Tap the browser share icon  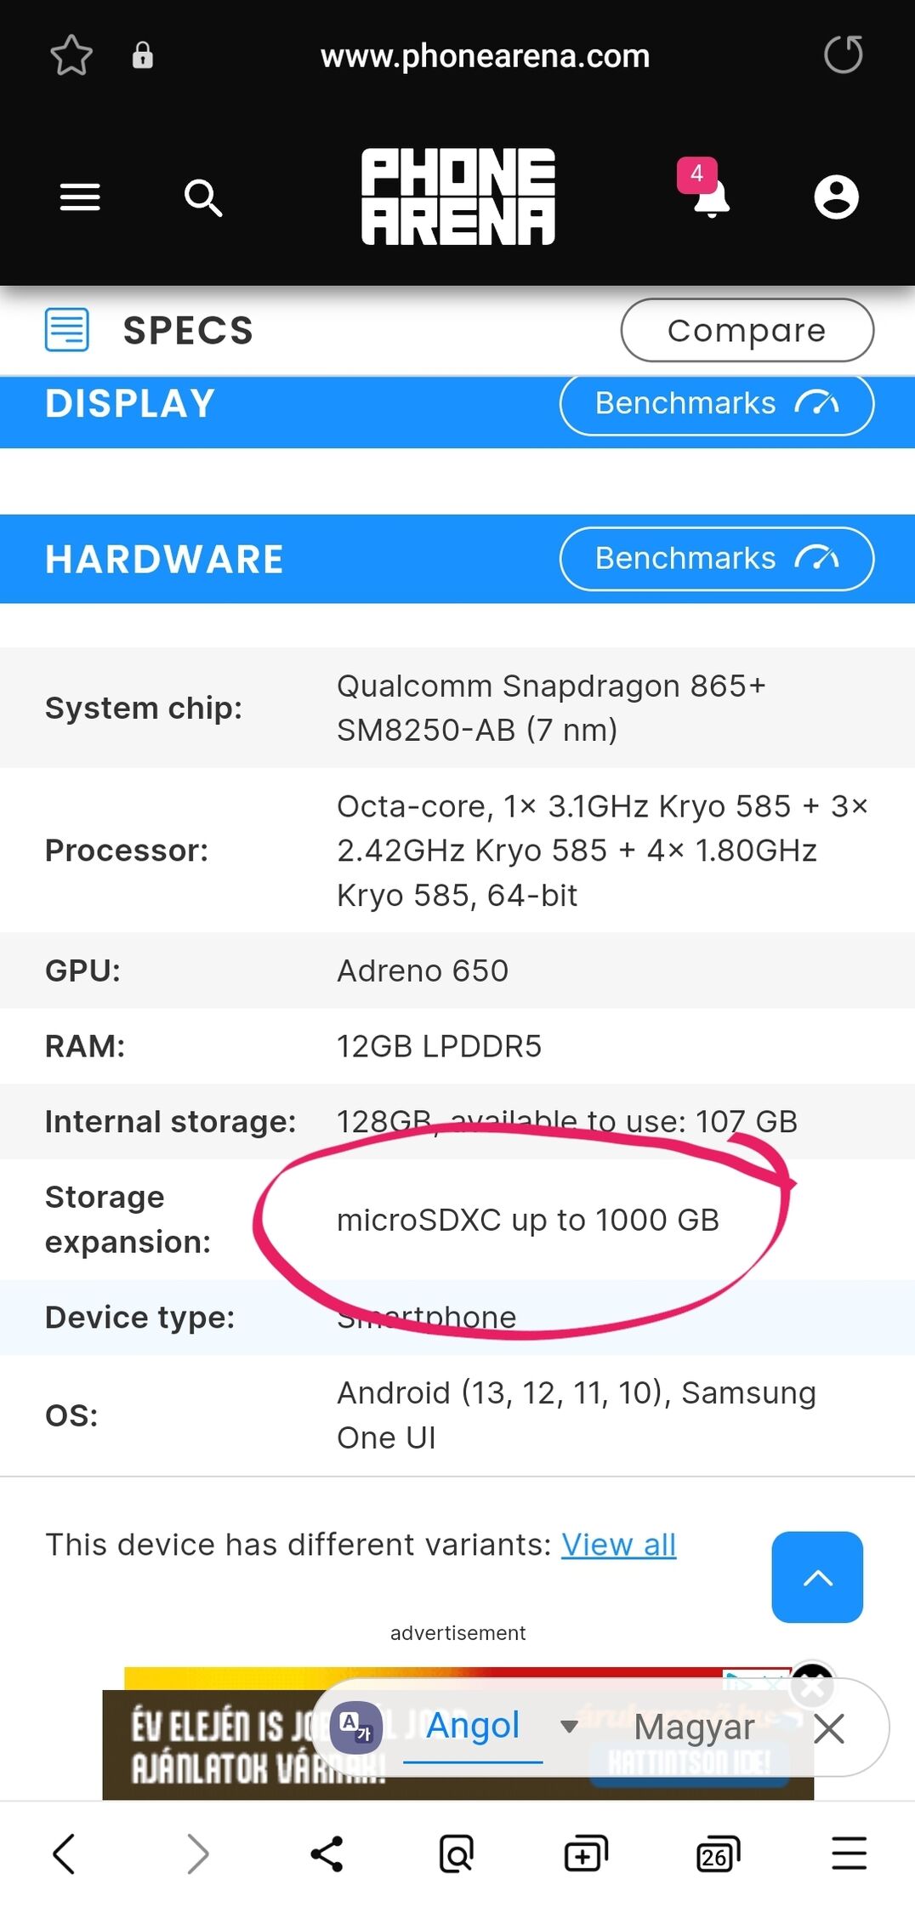click(x=327, y=1853)
